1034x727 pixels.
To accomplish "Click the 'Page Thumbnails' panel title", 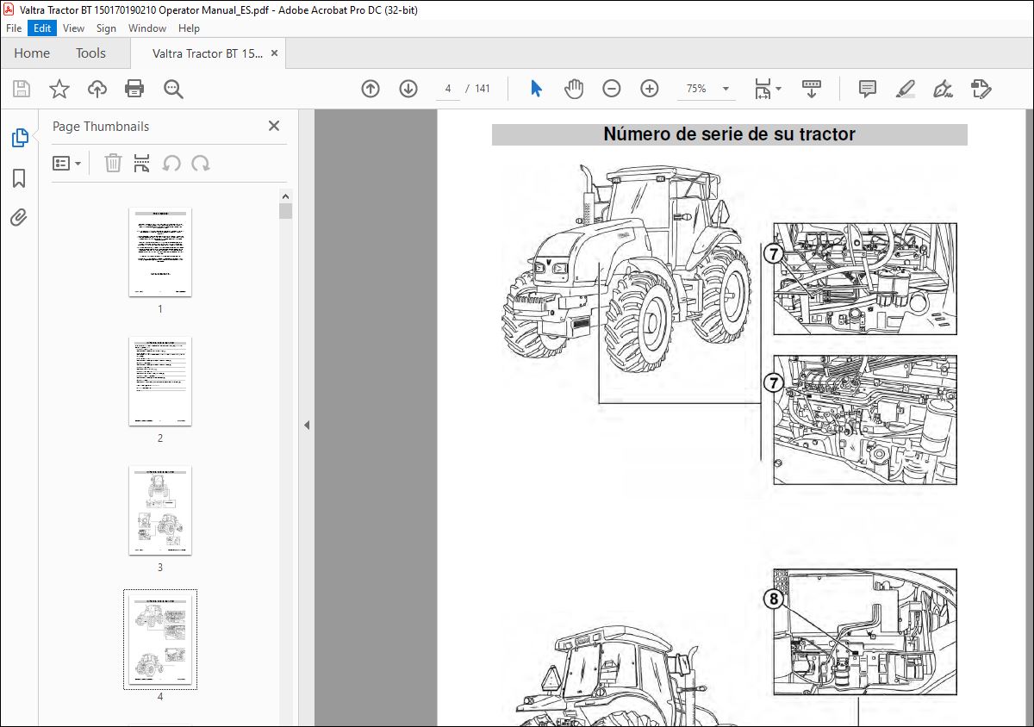I will pyautogui.click(x=101, y=126).
